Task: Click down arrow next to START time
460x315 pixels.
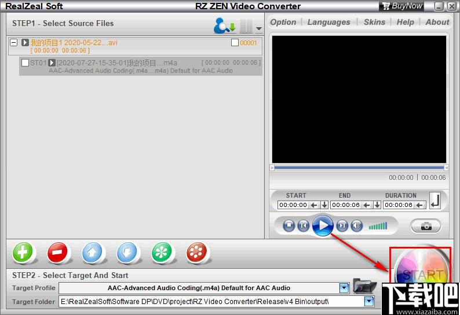Action: (324, 205)
